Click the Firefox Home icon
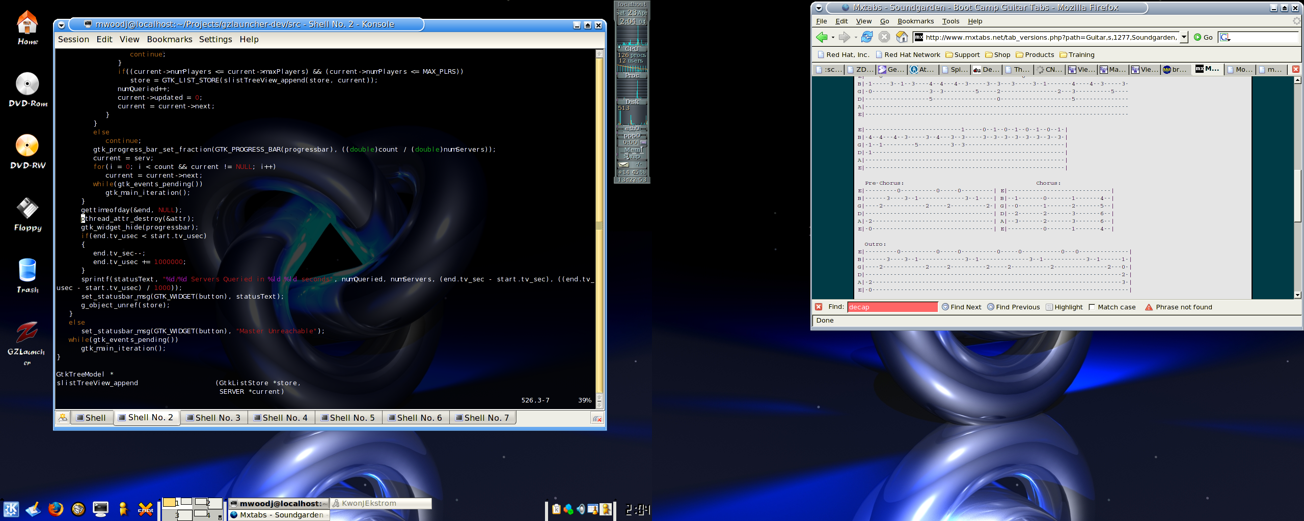This screenshot has height=521, width=1304. coord(902,37)
